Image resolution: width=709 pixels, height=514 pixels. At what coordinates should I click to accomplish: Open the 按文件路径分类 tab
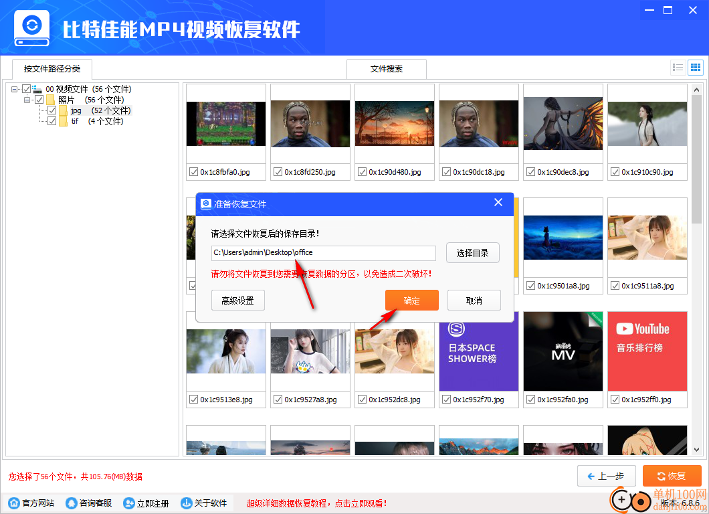[52, 69]
